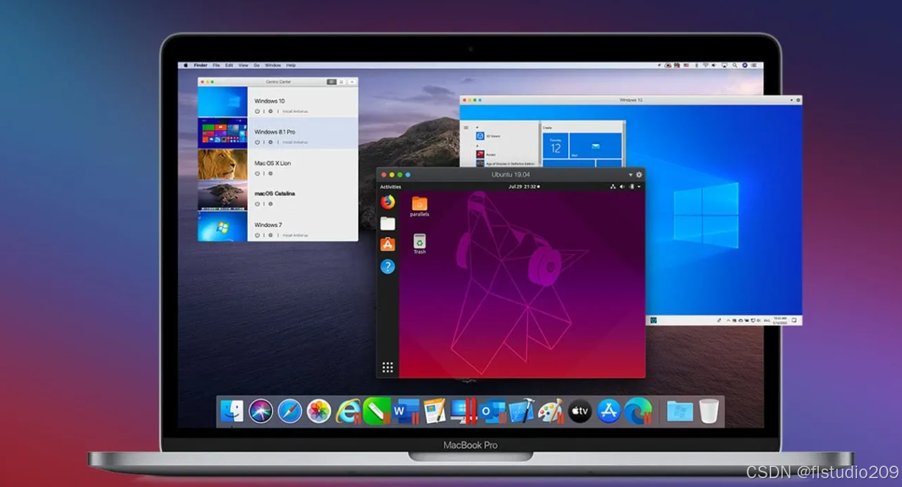Screen dimensions: 902x487
Task: Switch Control Center to compact list view
Action: click(341, 82)
